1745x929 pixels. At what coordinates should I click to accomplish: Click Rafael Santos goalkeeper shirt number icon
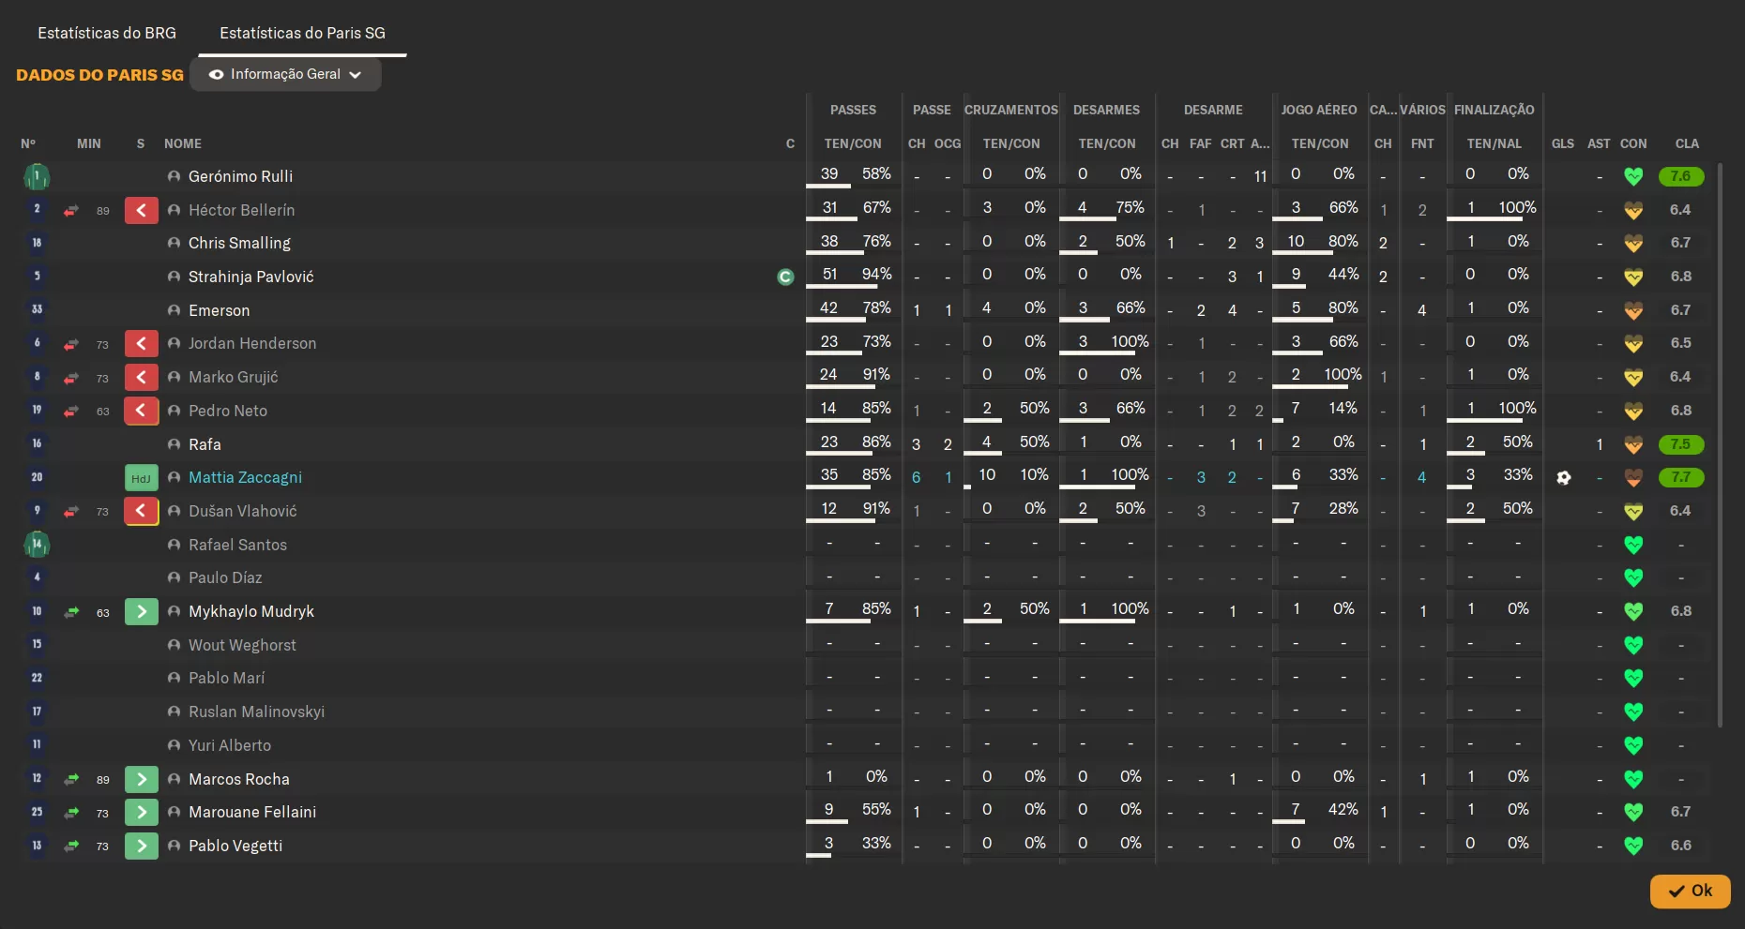click(37, 545)
